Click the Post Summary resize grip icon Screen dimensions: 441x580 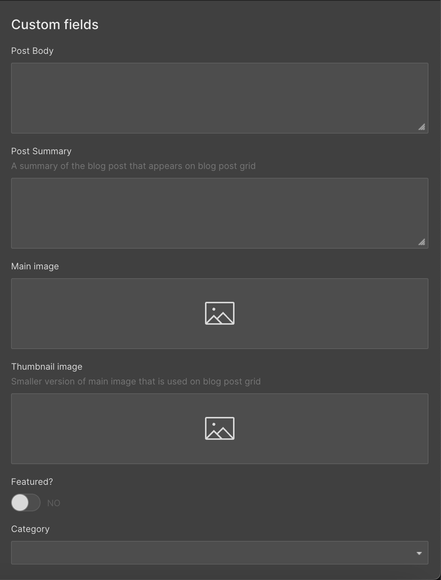pyautogui.click(x=422, y=242)
